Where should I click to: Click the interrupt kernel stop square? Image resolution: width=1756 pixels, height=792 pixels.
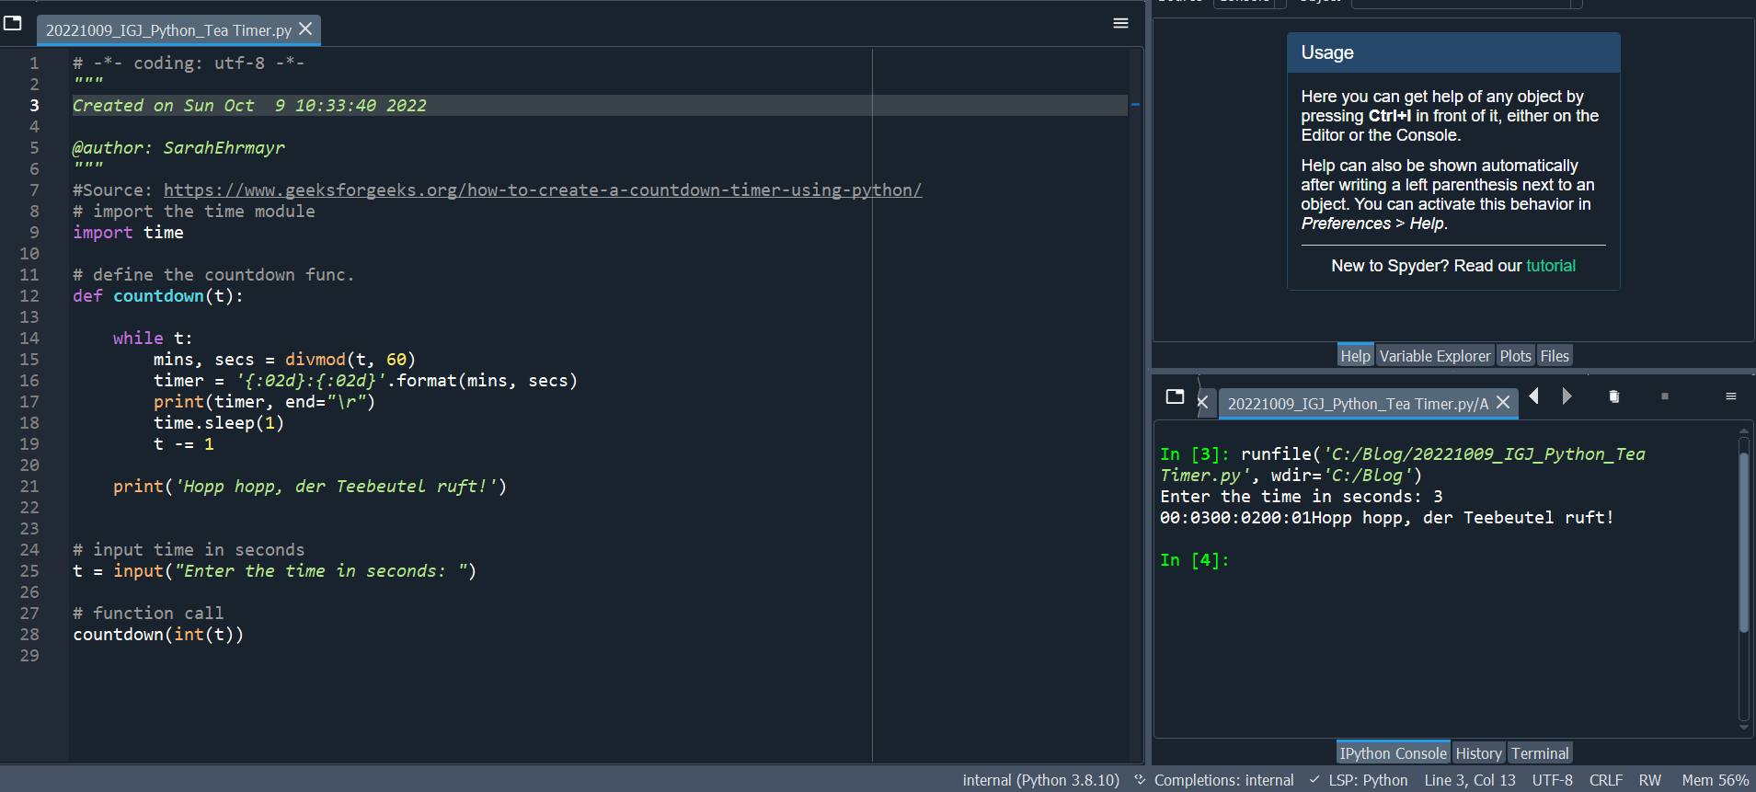[x=1664, y=396]
